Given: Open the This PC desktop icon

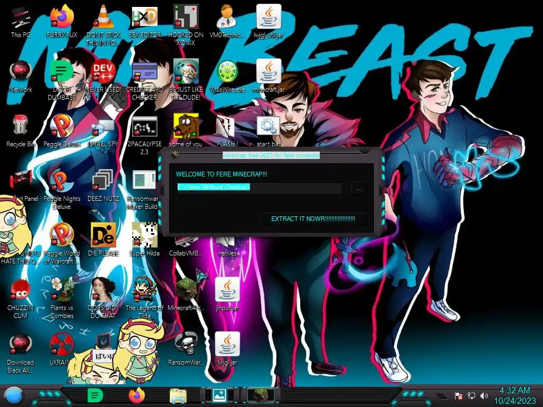Looking at the screenshot, I should click(20, 21).
